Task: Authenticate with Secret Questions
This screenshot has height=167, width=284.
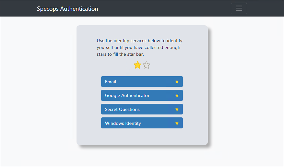Action: pyautogui.click(x=142, y=109)
